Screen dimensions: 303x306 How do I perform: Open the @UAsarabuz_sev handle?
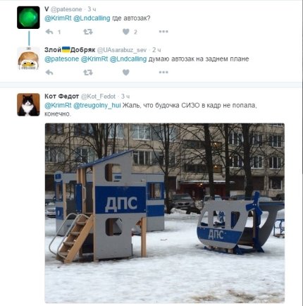click(122, 50)
